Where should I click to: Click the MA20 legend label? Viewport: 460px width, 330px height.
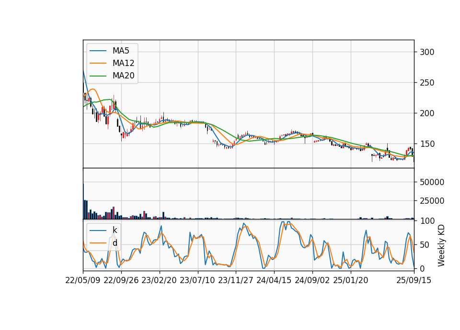tap(123, 76)
